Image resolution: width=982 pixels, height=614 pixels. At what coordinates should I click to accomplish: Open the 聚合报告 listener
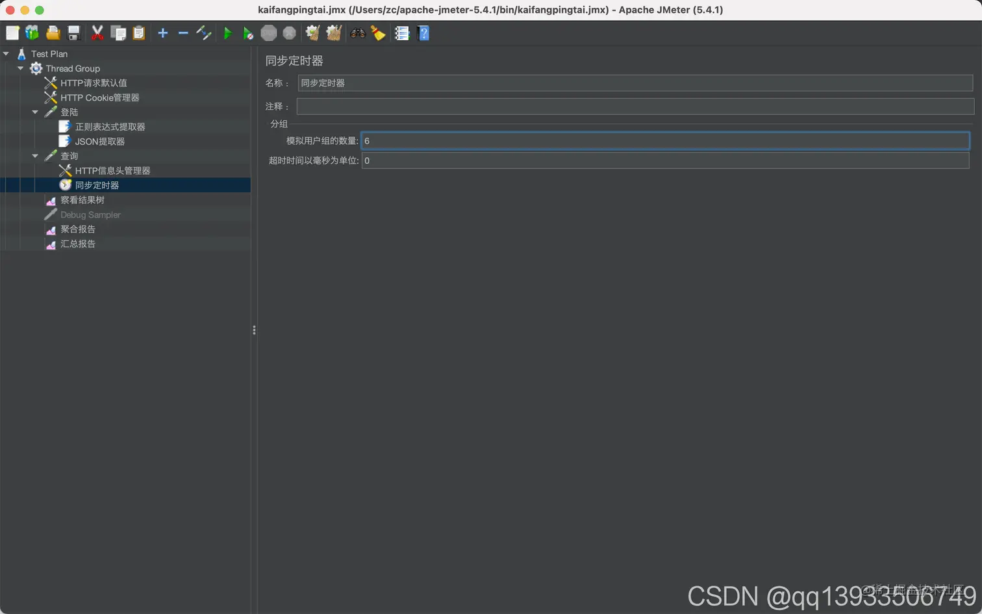pyautogui.click(x=78, y=229)
